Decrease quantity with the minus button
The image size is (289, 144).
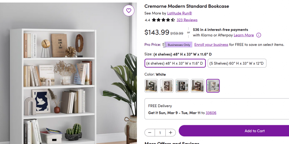[x=150, y=133]
